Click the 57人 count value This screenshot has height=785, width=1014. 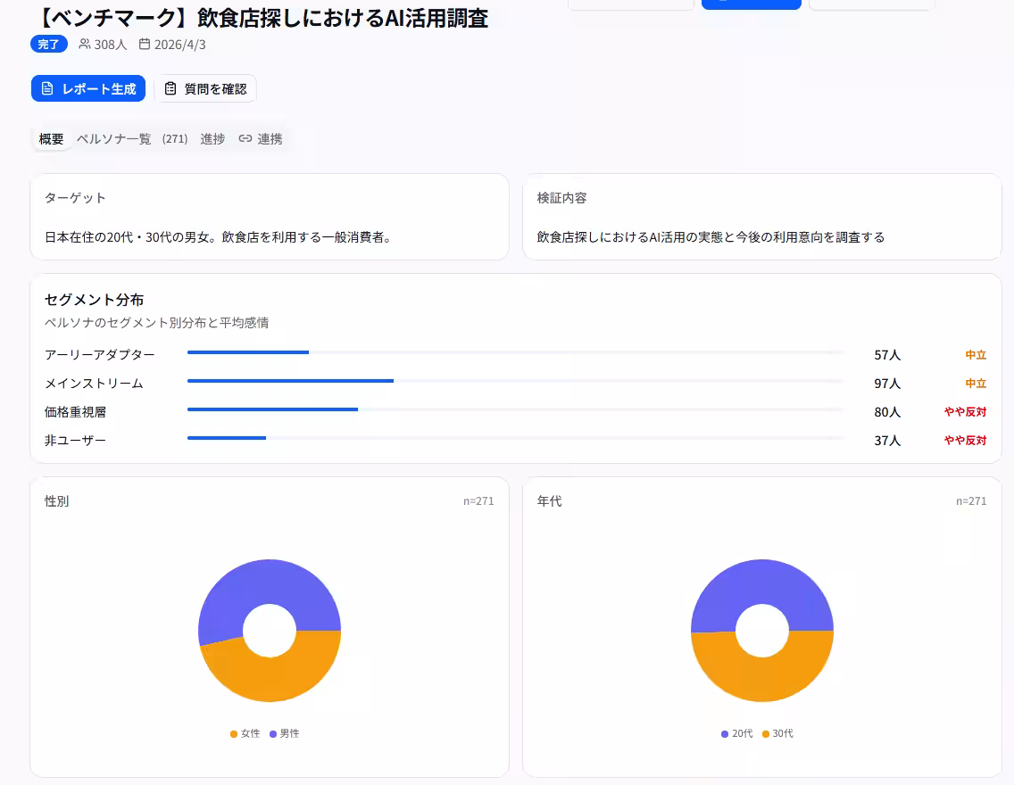[x=887, y=355]
